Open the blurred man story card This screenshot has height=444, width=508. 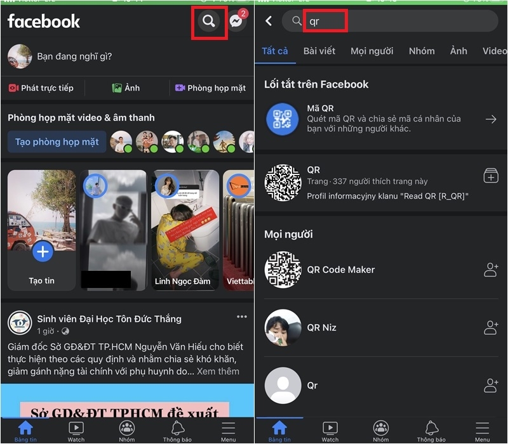[x=113, y=230]
